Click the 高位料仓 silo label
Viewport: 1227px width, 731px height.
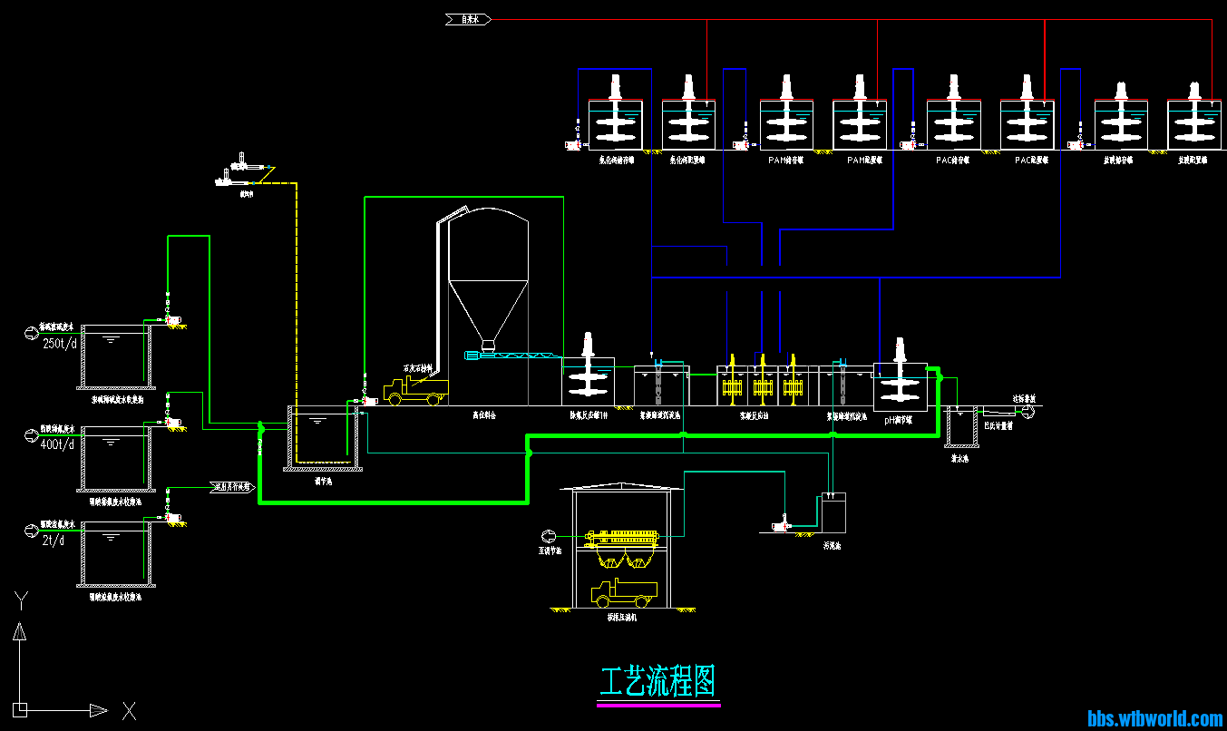tap(482, 414)
